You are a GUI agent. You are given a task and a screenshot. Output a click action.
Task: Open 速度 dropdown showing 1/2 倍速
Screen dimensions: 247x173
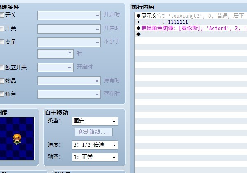click(x=95, y=145)
